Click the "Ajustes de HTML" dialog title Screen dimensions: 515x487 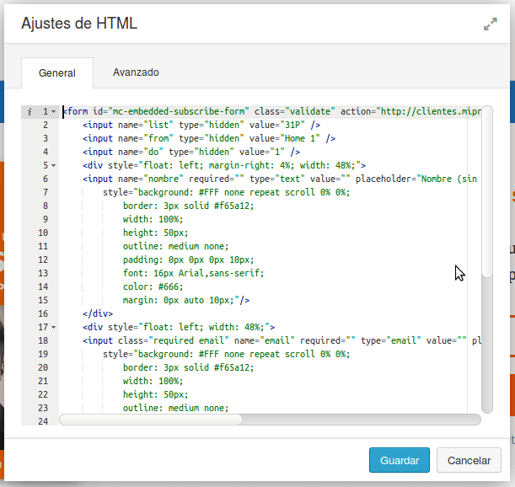click(78, 24)
